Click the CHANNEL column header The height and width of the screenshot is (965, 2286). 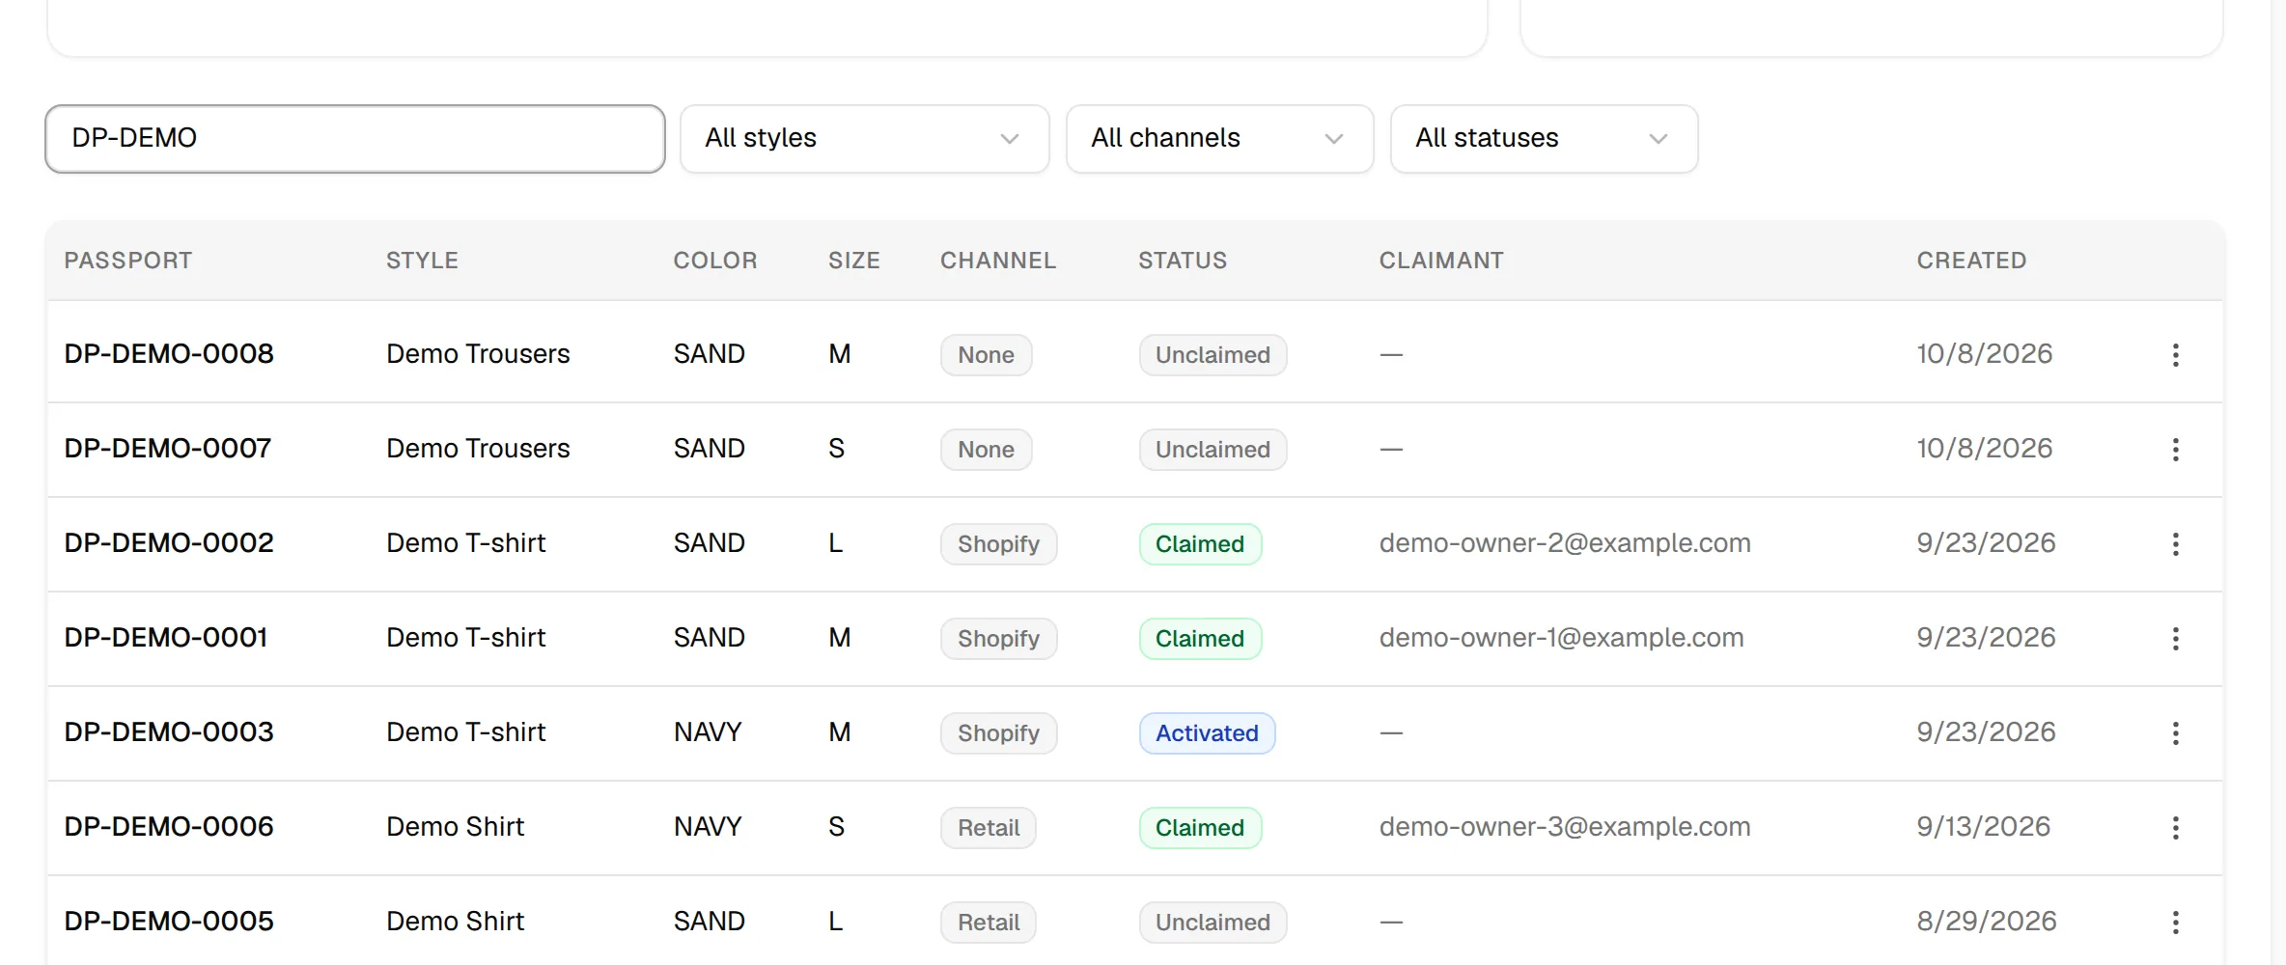[998, 261]
